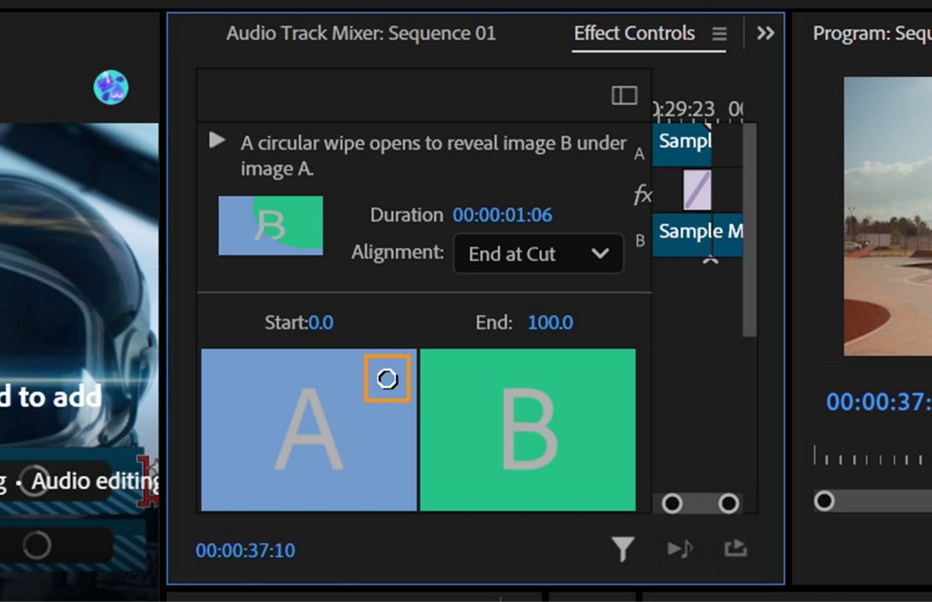932x602 pixels.
Task: Click the transition export icon at bottom right
Action: pos(735,549)
